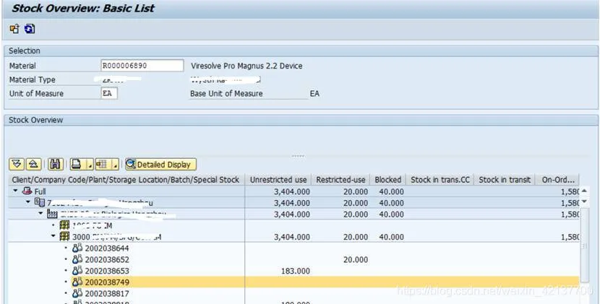The width and height of the screenshot is (600, 304).
Task: Select batch 2002038653 row
Action: 107,271
